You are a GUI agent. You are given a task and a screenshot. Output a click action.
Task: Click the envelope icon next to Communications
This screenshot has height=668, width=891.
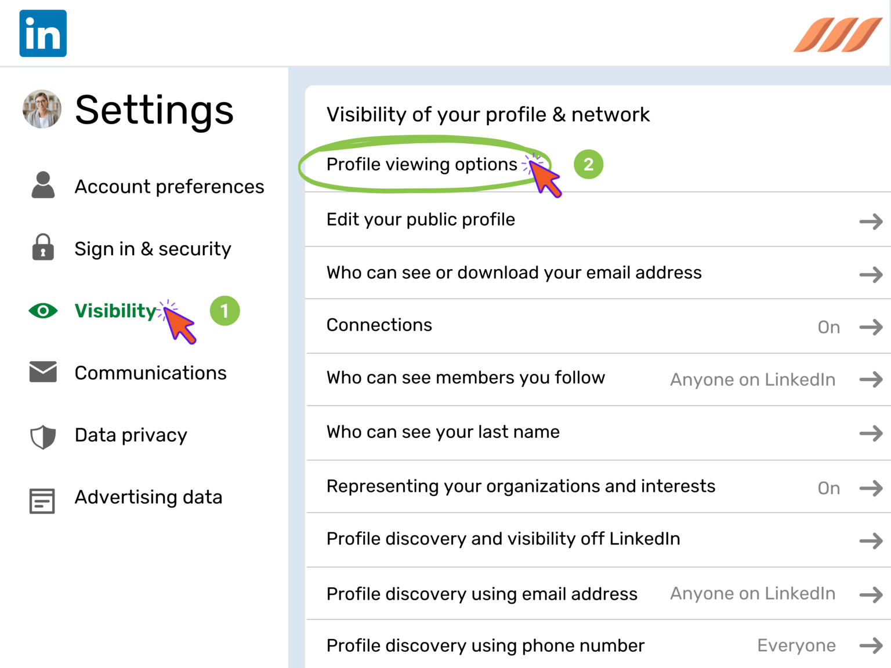(42, 372)
